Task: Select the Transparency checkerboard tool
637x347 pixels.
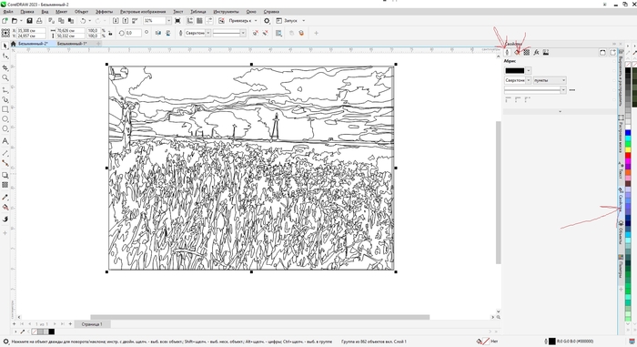Action: click(5, 185)
